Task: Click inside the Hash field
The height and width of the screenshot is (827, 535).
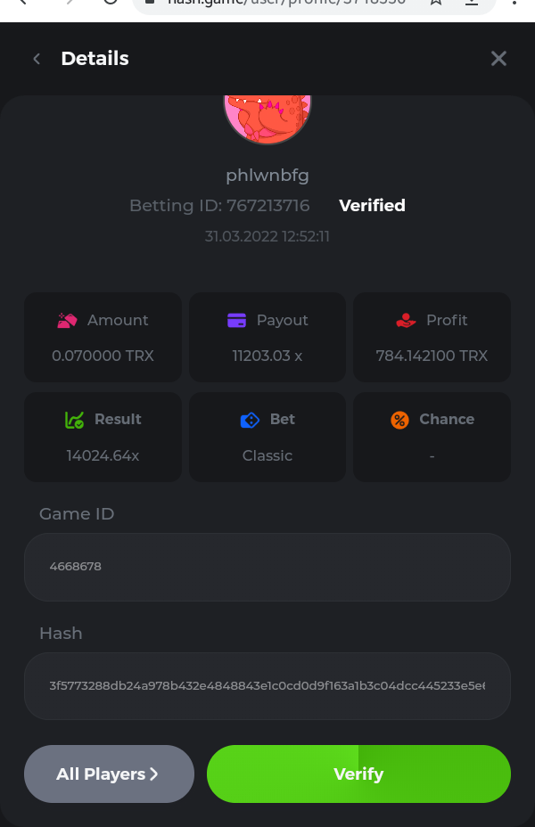Action: coord(267,686)
